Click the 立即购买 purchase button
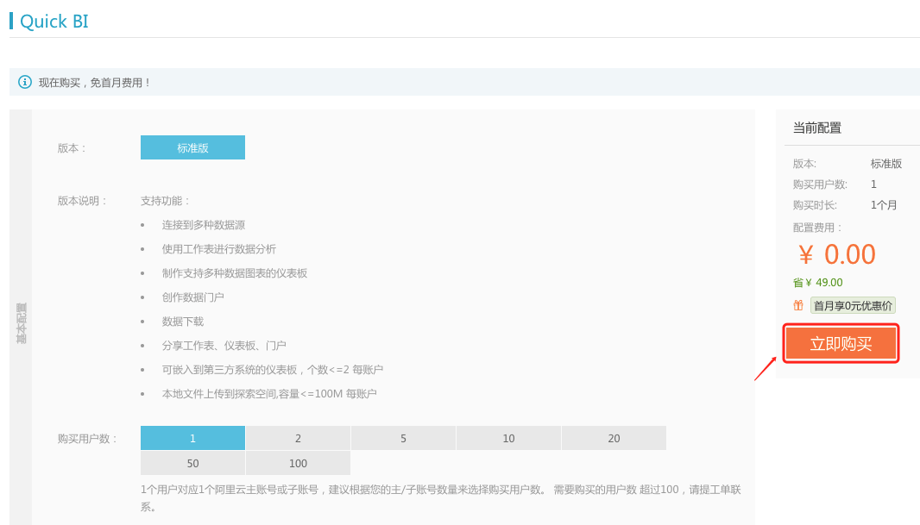 (x=841, y=343)
